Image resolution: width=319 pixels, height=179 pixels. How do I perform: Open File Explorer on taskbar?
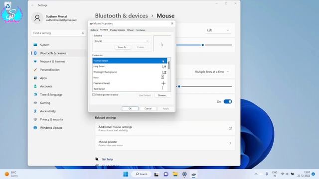click(x=175, y=174)
